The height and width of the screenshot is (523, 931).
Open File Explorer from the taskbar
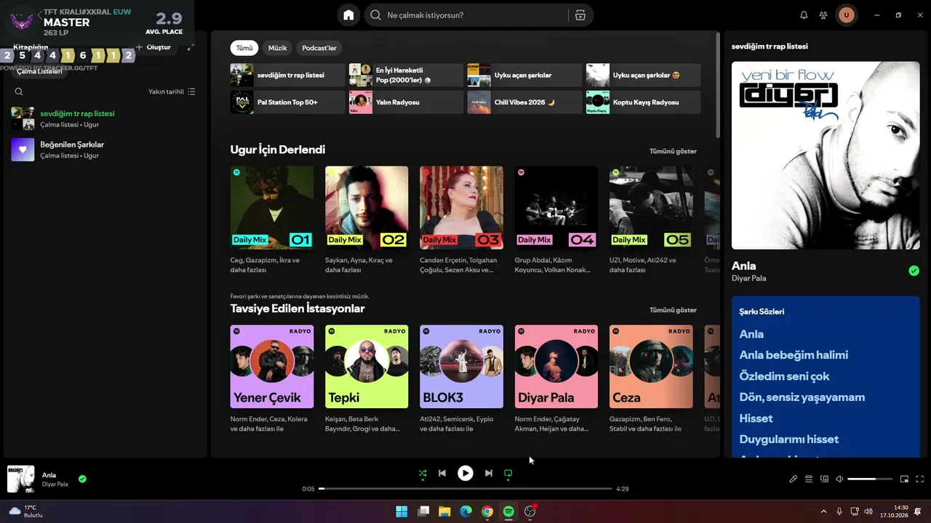coord(444,511)
